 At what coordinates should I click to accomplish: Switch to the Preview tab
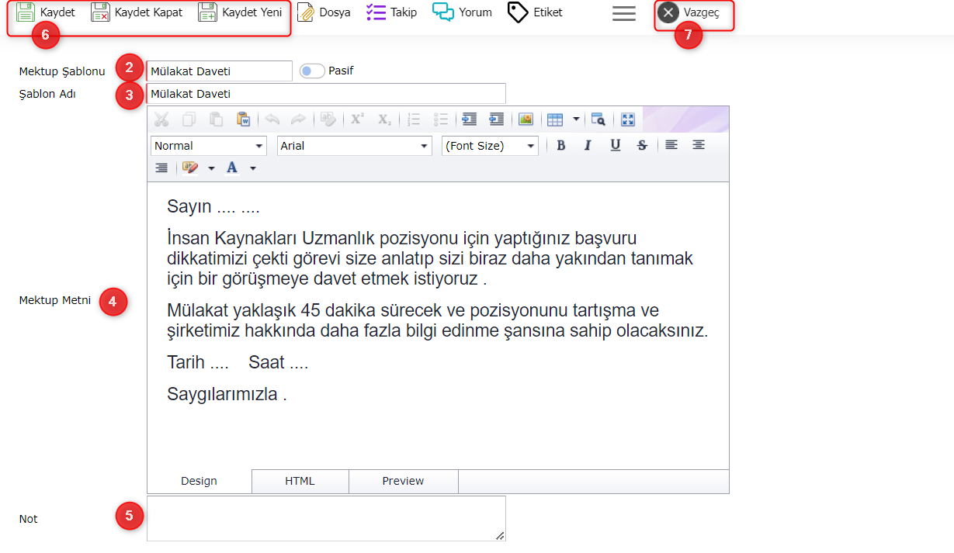pyautogui.click(x=404, y=481)
